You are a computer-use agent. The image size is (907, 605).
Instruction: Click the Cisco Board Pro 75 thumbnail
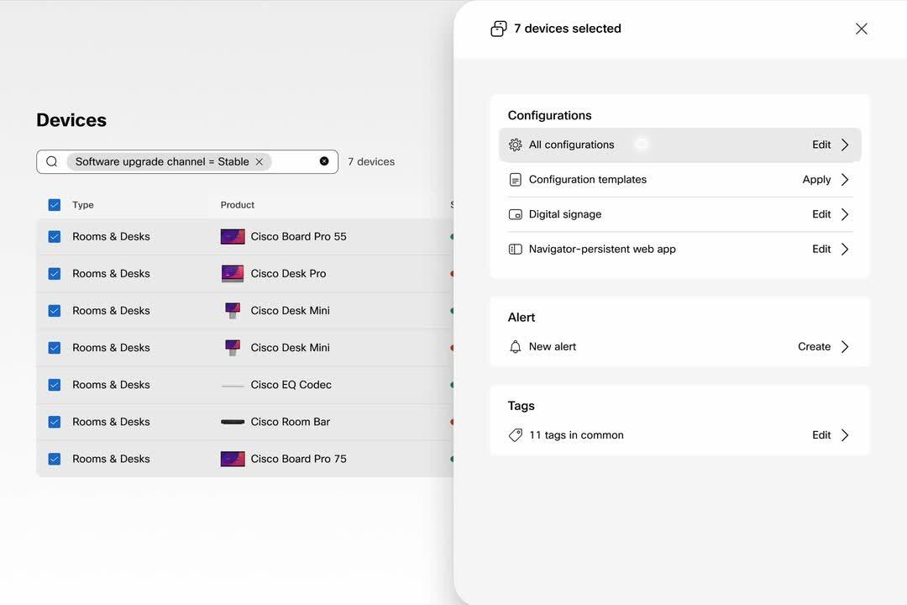pyautogui.click(x=233, y=459)
